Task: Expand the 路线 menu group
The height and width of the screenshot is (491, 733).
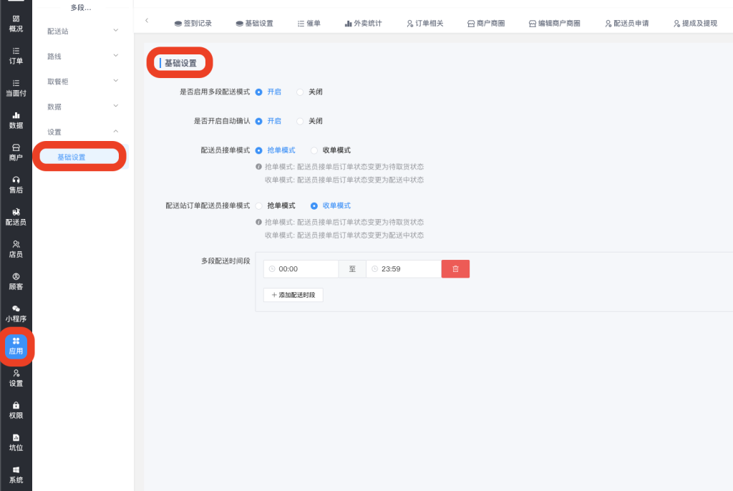Action: [82, 56]
